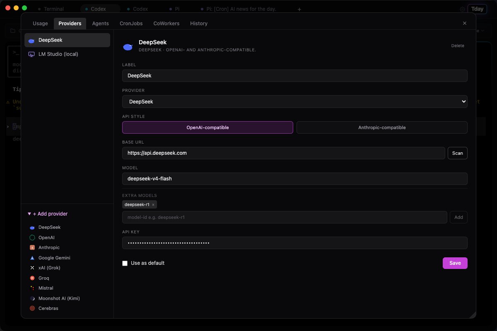Add the OpenAI provider from the list
The image size is (497, 331).
tap(46, 237)
